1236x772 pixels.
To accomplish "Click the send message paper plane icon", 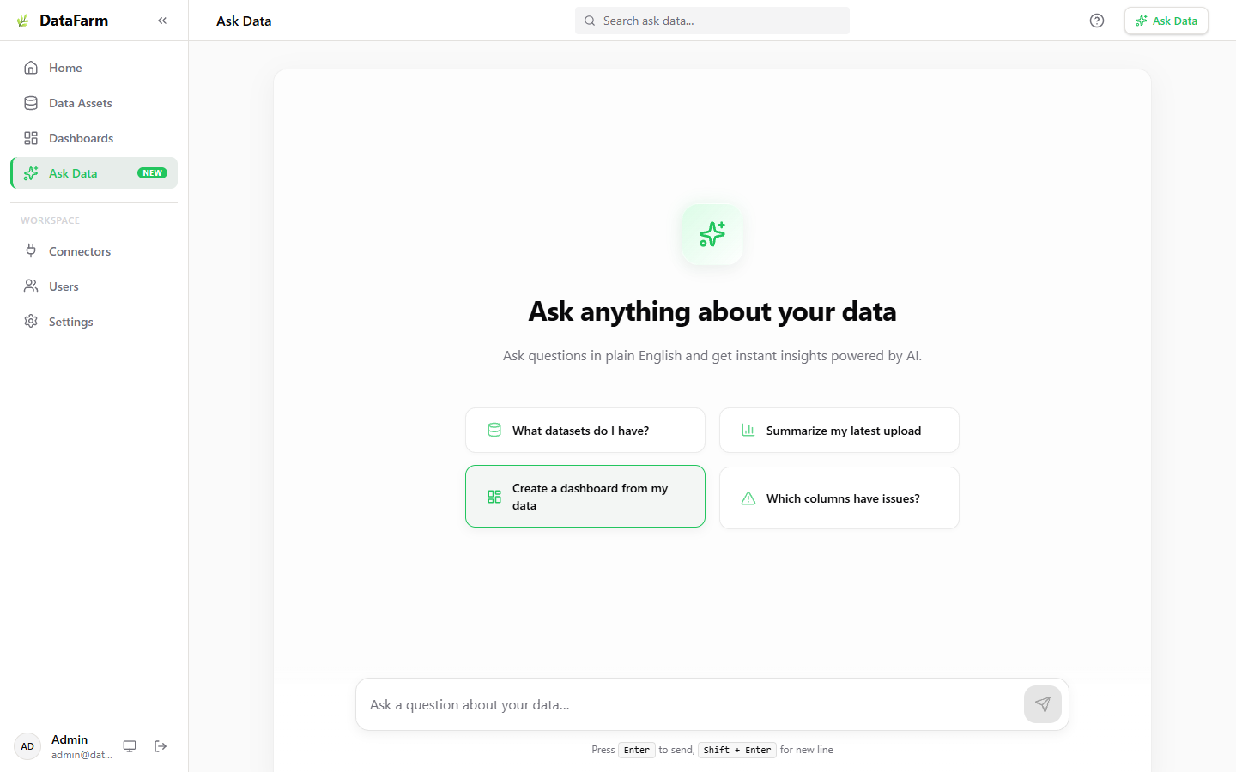I will point(1042,703).
